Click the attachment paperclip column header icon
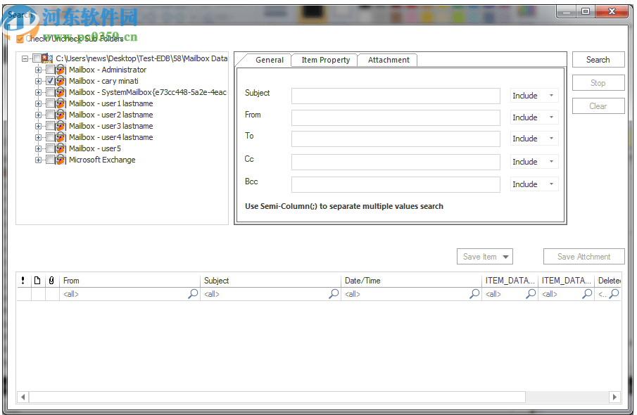 pyautogui.click(x=51, y=280)
